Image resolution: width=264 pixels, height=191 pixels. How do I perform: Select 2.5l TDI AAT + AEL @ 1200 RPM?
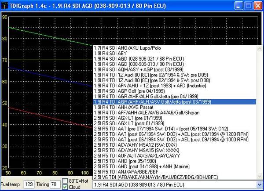click(x=174, y=134)
